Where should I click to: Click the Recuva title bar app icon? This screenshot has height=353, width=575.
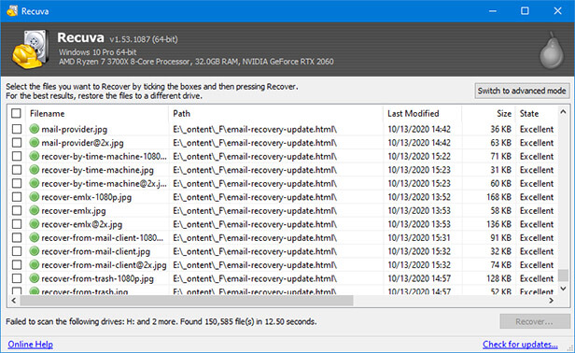[12, 10]
